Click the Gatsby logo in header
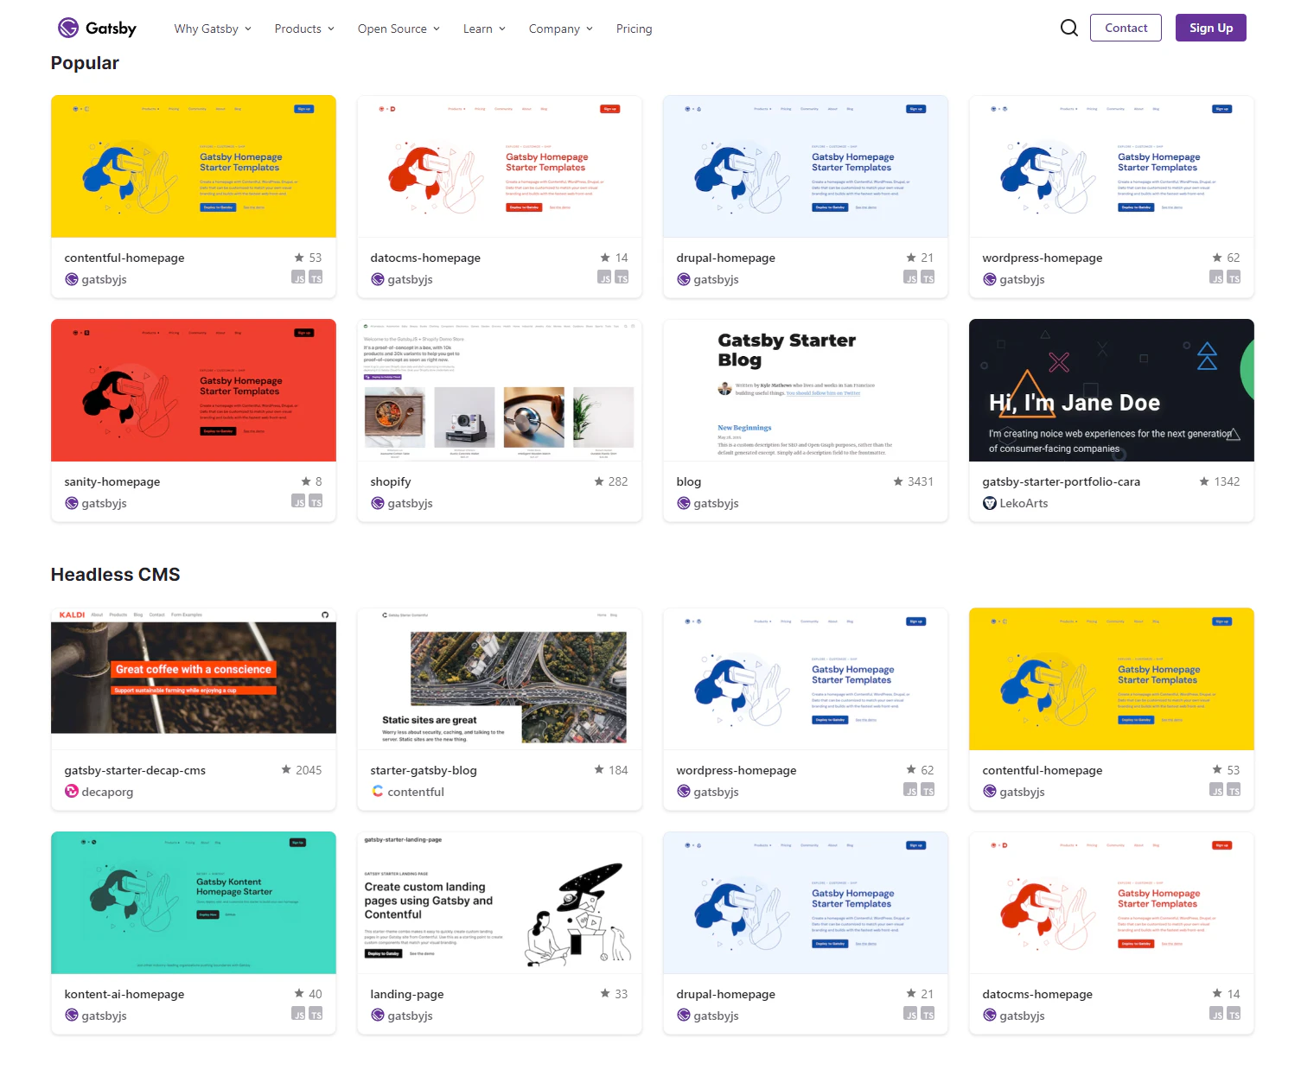 (97, 29)
